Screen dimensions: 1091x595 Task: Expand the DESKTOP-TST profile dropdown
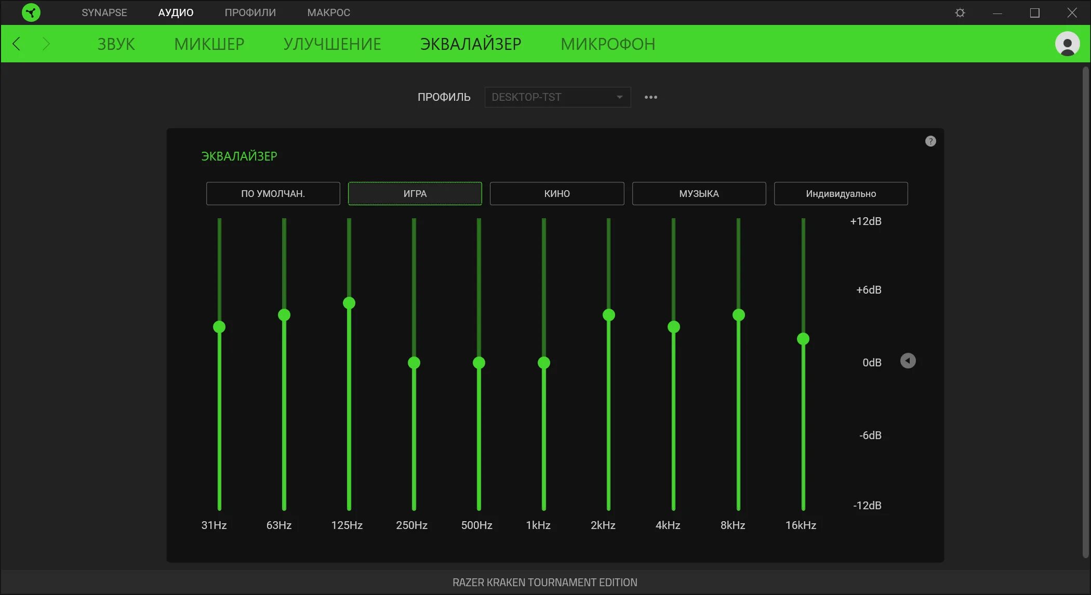point(557,97)
